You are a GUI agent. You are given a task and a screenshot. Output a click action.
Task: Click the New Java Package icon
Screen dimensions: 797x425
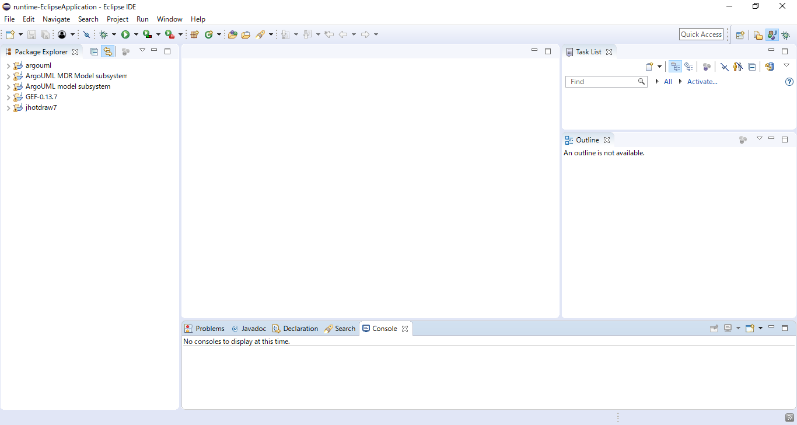click(x=195, y=34)
